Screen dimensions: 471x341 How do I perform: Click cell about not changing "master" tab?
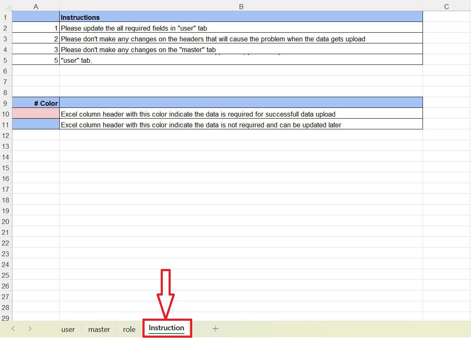click(x=241, y=50)
